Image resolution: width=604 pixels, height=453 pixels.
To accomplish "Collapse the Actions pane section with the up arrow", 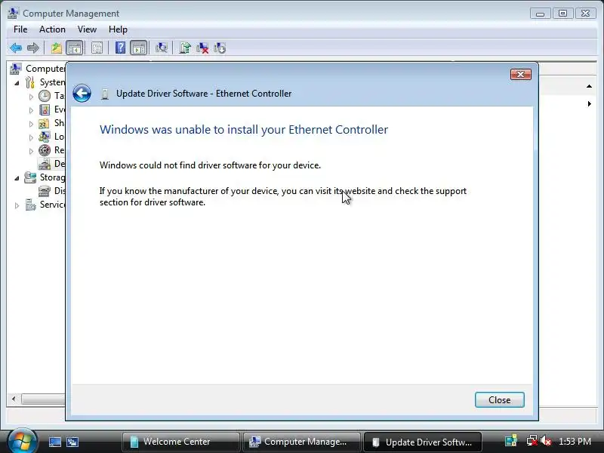I will (x=590, y=86).
